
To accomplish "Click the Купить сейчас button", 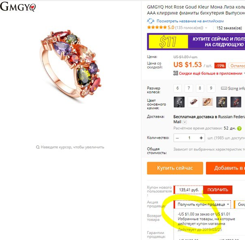I will click(175, 168).
